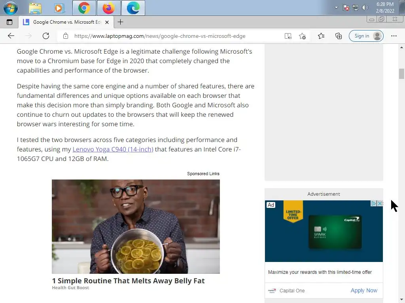Screen dimensions: 405x303
Task: Add this page to favorites star icon
Action: pos(302,36)
